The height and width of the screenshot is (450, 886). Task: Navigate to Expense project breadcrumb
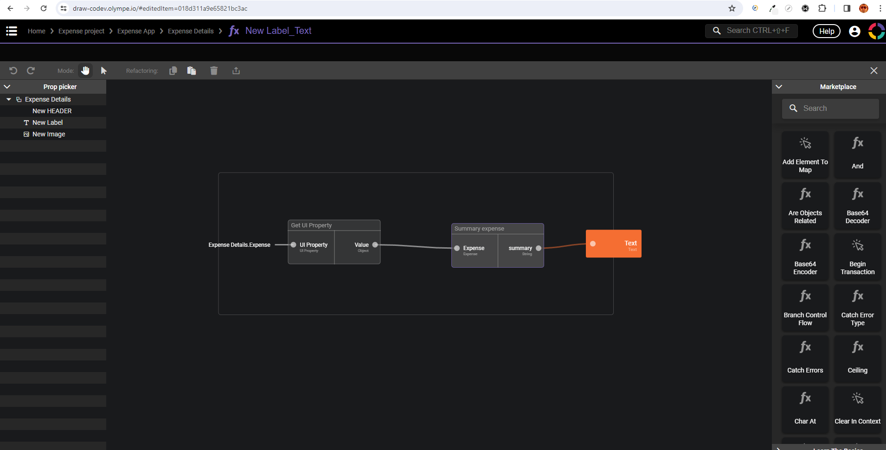[82, 31]
